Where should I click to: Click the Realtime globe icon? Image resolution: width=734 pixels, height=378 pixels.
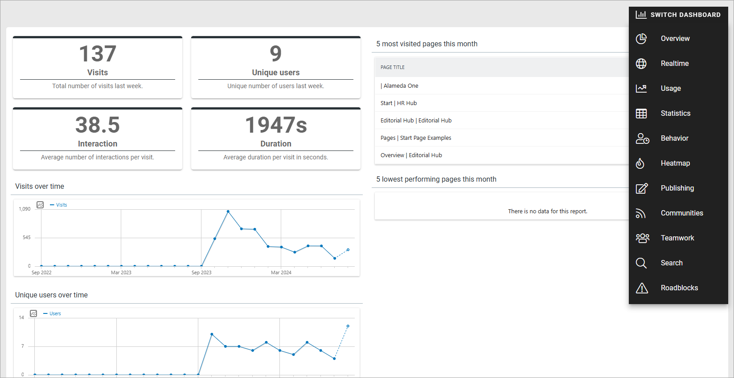(641, 64)
